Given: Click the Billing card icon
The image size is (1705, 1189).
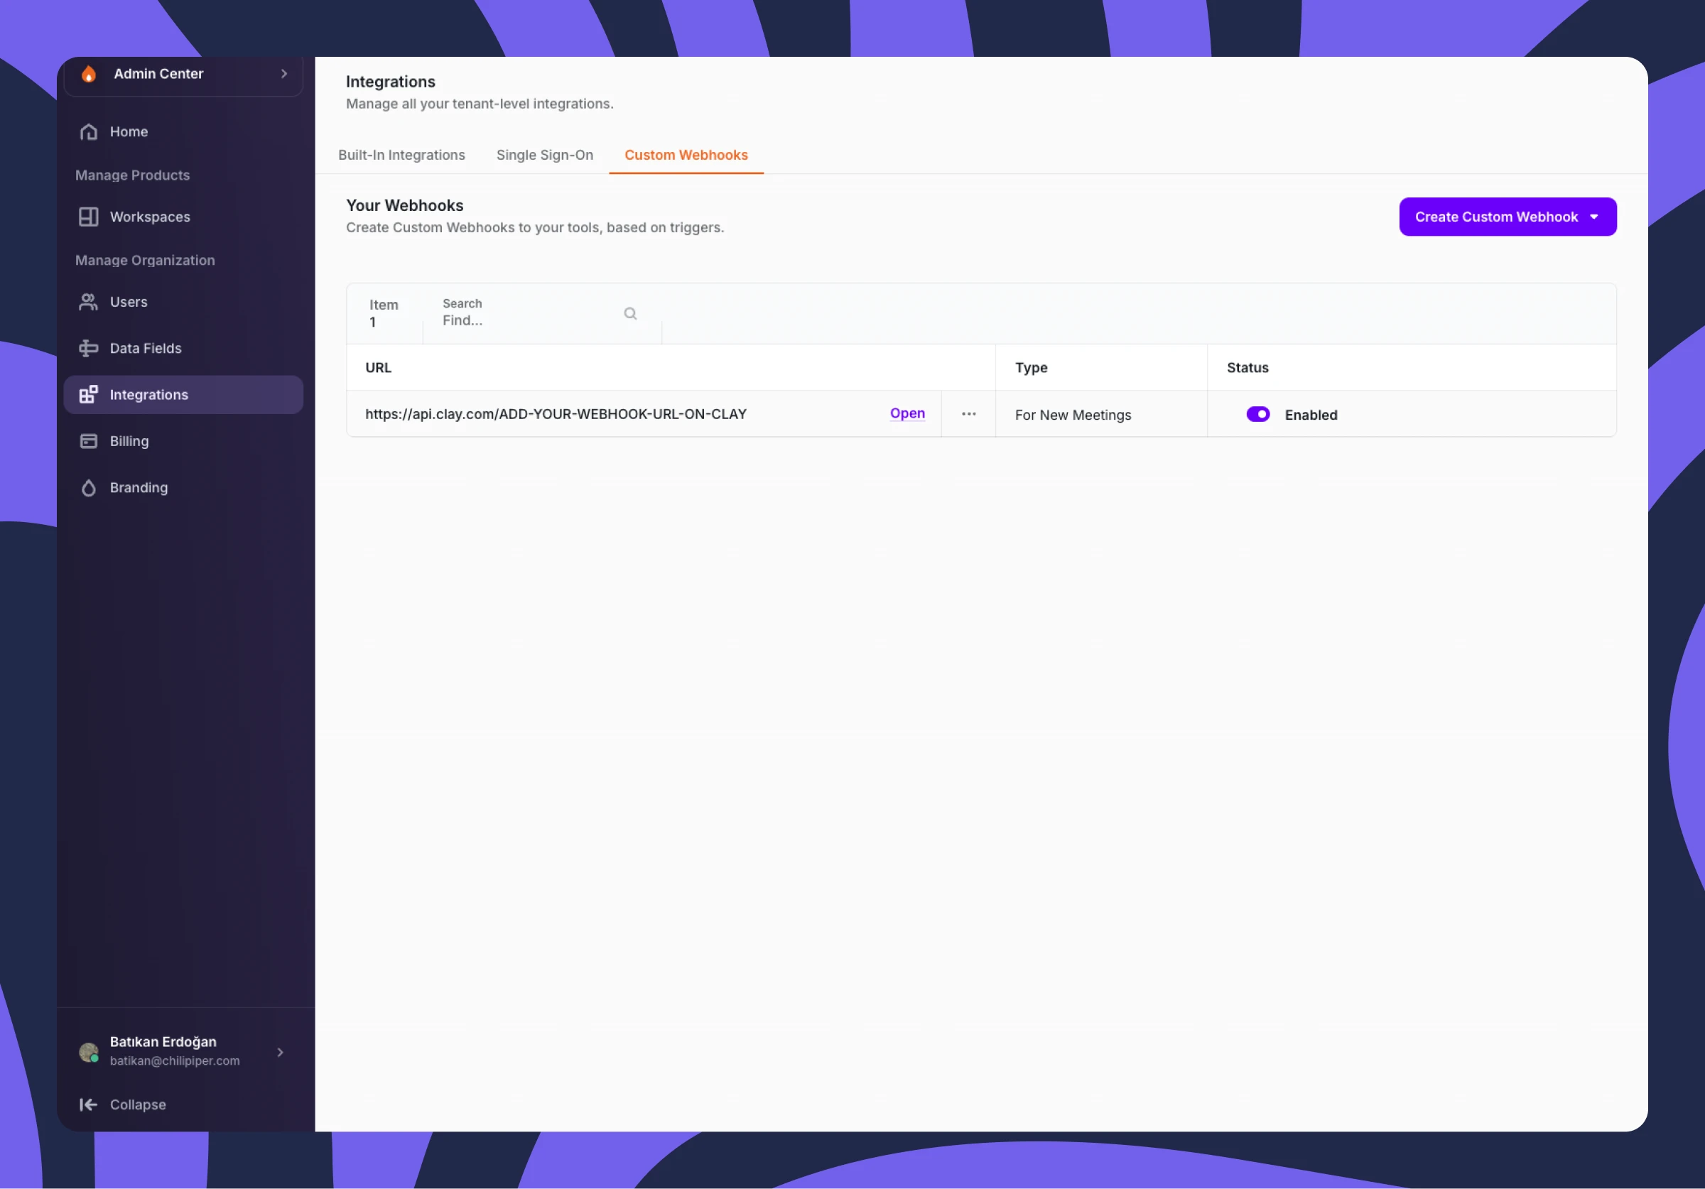Looking at the screenshot, I should 88,441.
